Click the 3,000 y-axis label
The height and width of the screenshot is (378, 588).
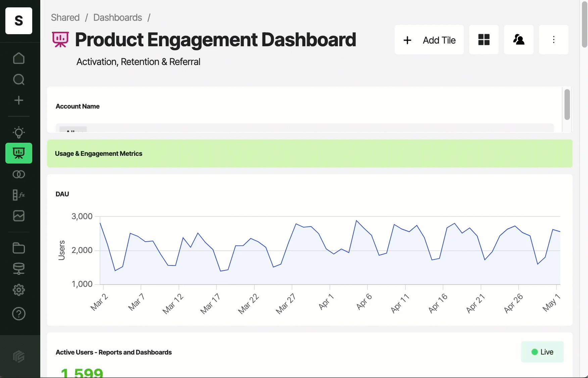[x=82, y=216]
